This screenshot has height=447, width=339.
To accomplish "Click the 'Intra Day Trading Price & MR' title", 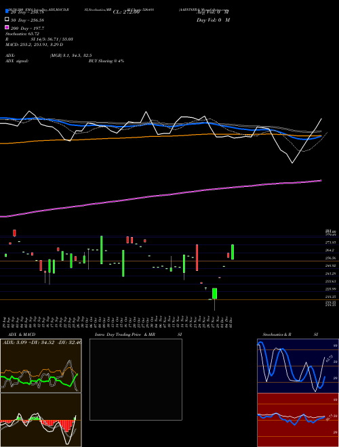I will point(125,335).
